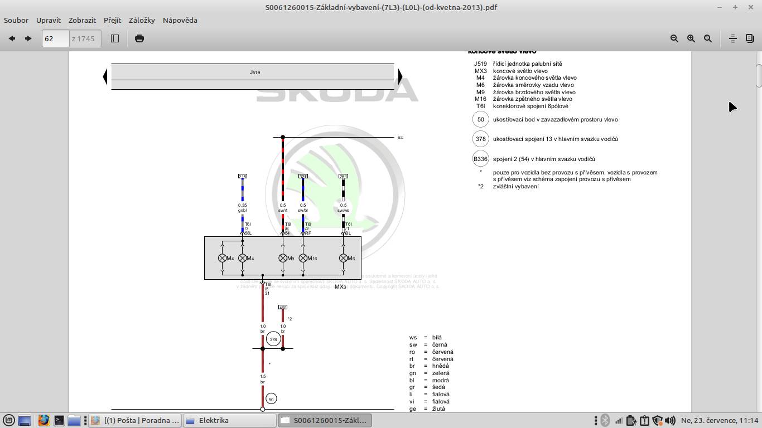Go to the next page arrow

click(x=28, y=38)
